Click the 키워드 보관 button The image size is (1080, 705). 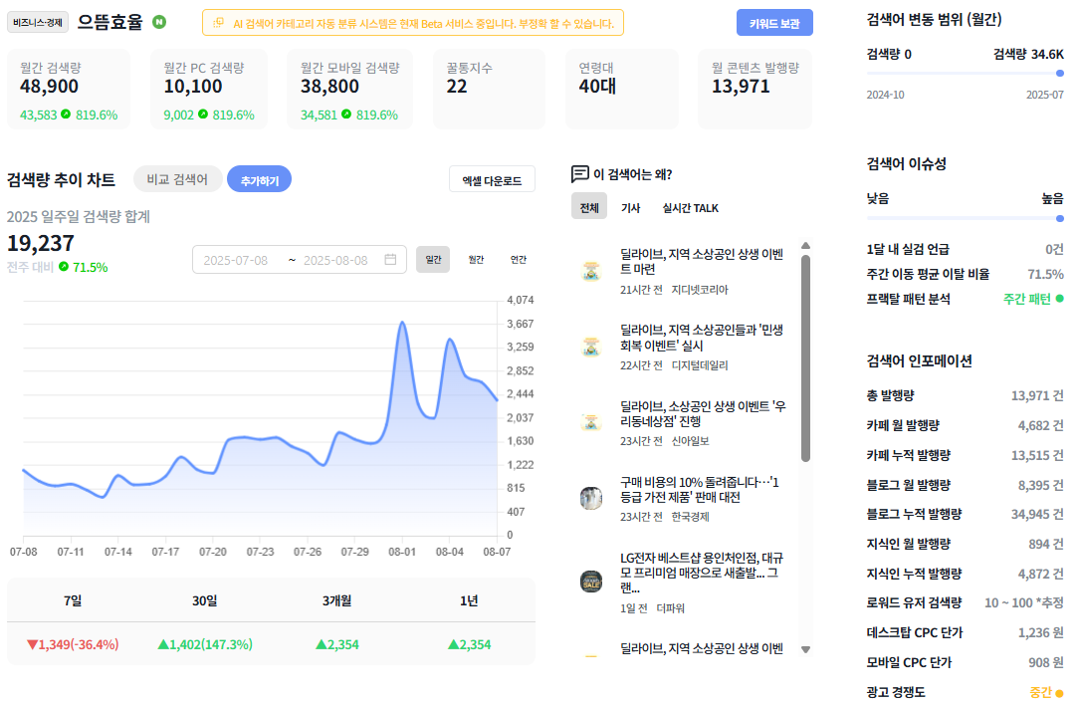click(774, 23)
